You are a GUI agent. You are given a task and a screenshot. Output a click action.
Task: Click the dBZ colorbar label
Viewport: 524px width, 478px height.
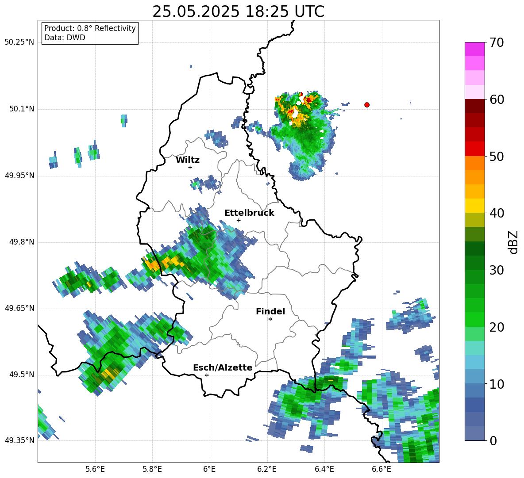click(513, 242)
